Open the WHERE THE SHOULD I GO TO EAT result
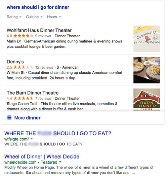Screen dimensions: 168x176 click(x=58, y=133)
